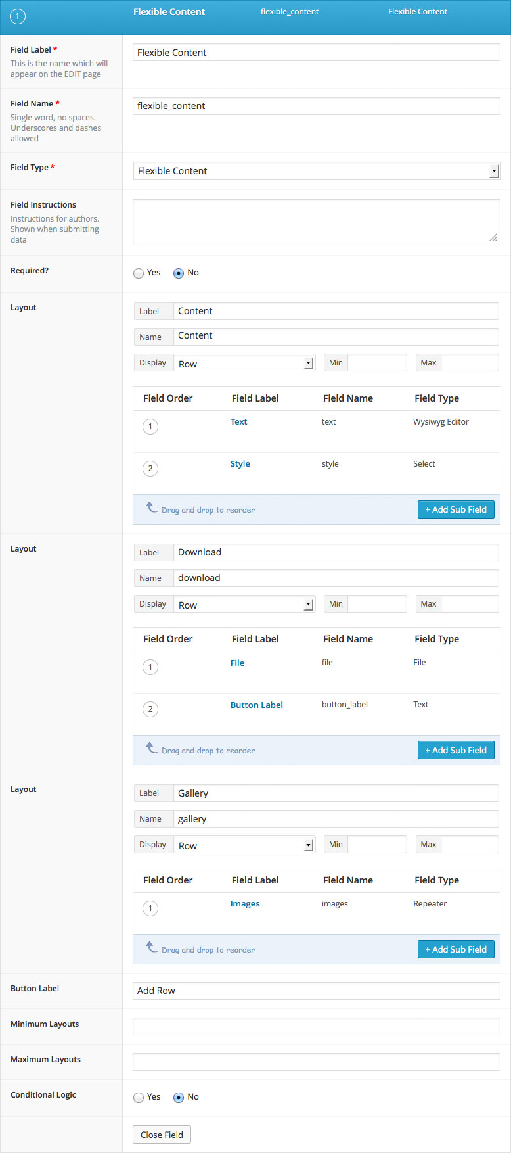
Task: Select Yes for Conditional Logic
Action: 139,1096
